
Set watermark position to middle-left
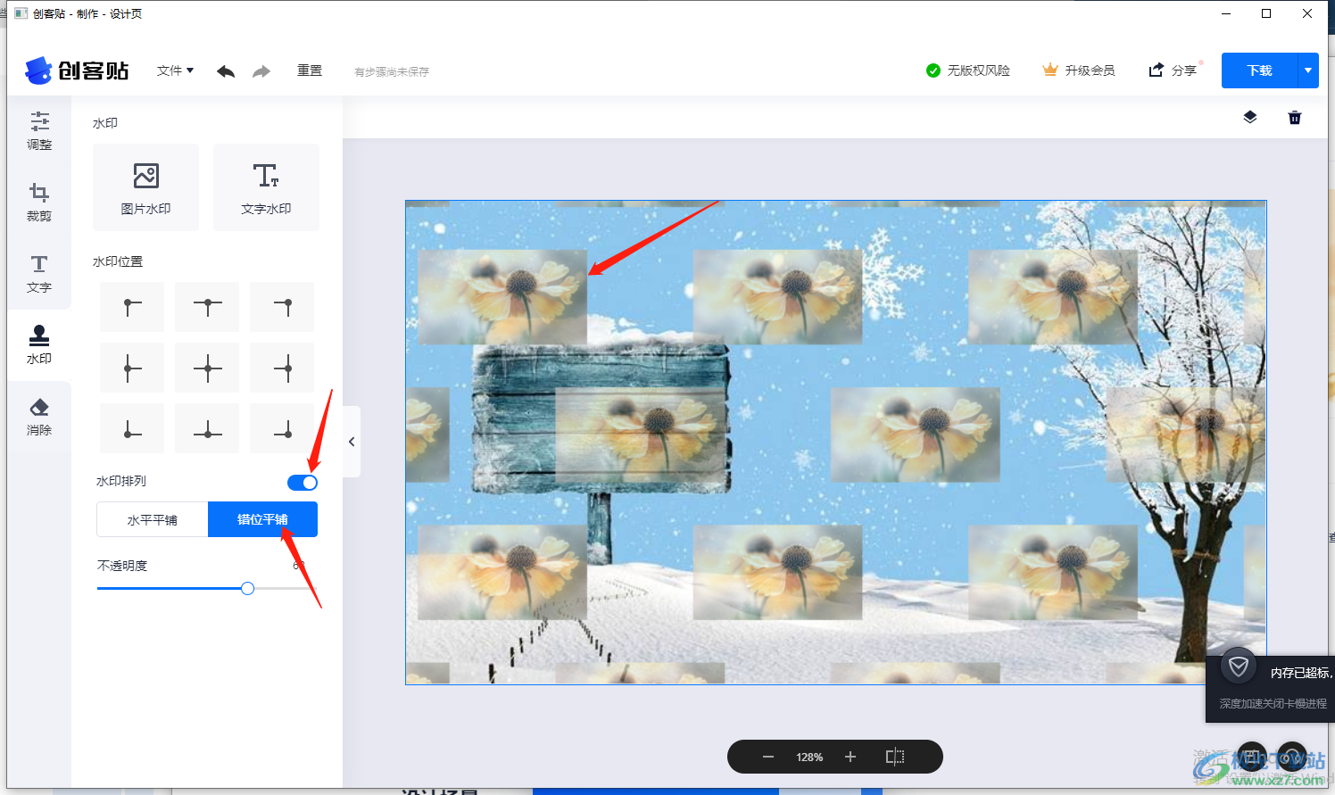[132, 368]
